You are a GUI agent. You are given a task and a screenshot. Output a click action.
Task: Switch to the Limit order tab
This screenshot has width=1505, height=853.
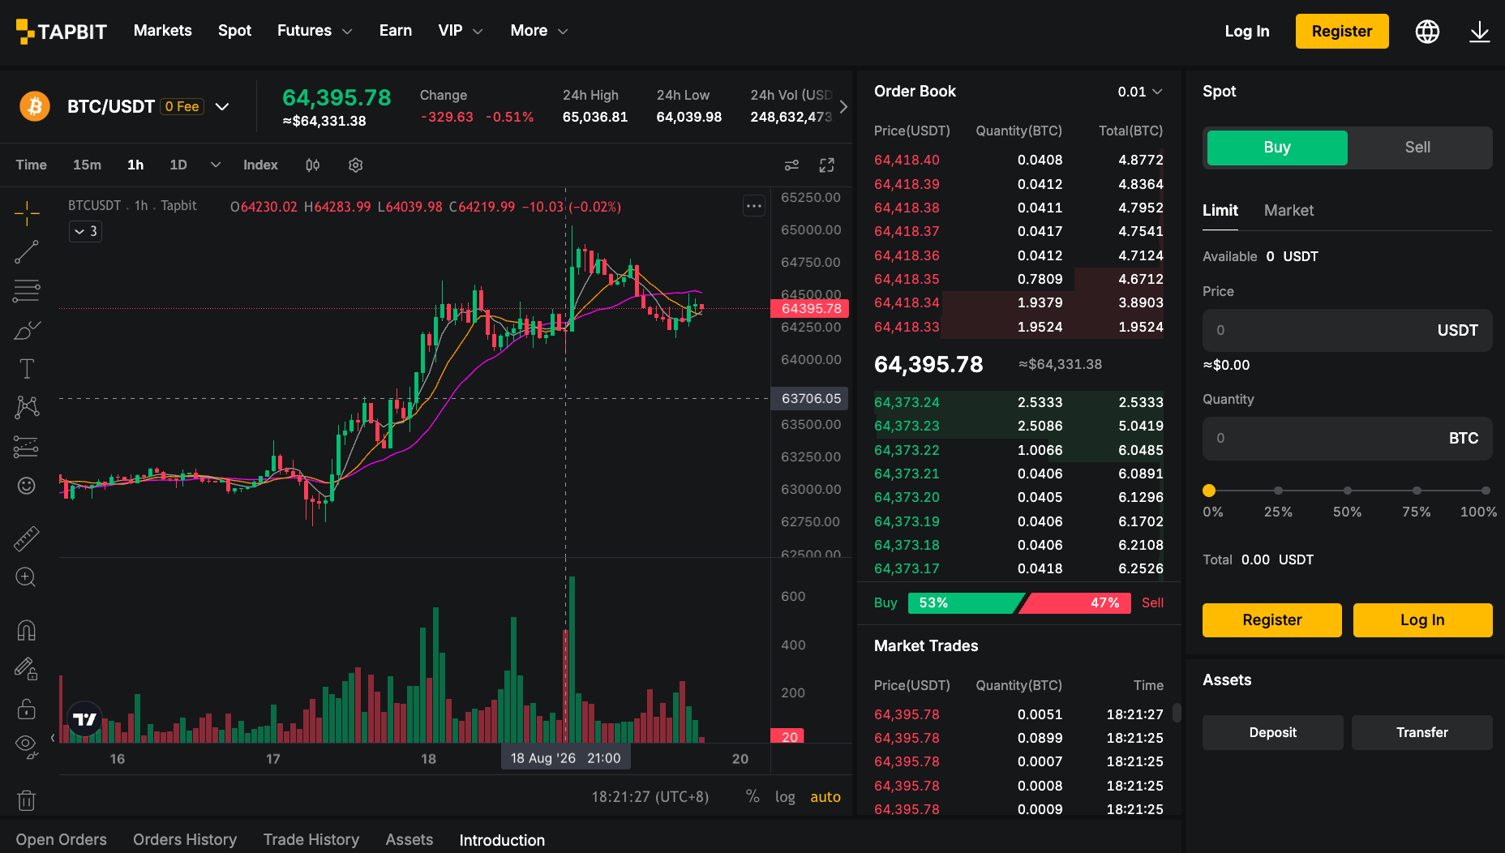tap(1220, 211)
